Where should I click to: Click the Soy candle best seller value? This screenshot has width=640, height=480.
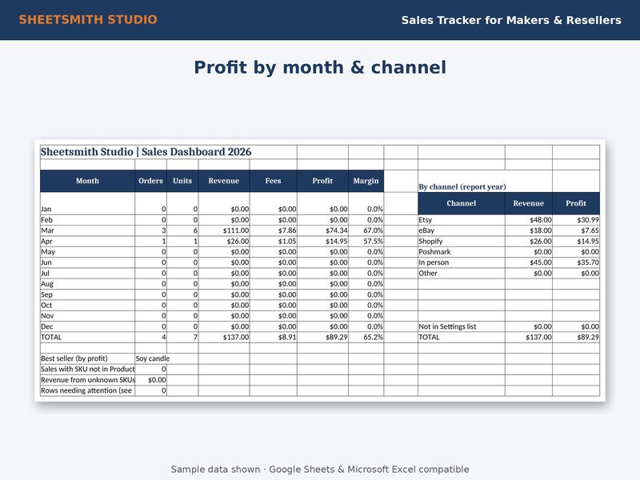[153, 358]
